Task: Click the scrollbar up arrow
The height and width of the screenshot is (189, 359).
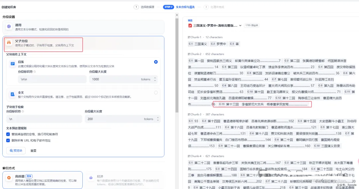Action: click(177, 15)
